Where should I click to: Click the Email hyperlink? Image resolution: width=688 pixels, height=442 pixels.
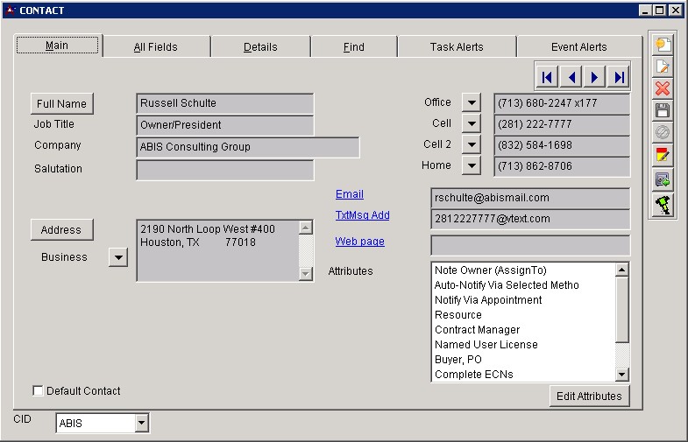[x=349, y=194]
